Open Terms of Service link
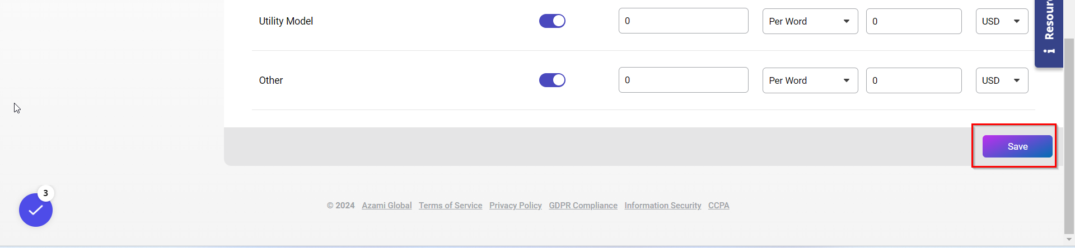The image size is (1075, 248). [x=450, y=206]
